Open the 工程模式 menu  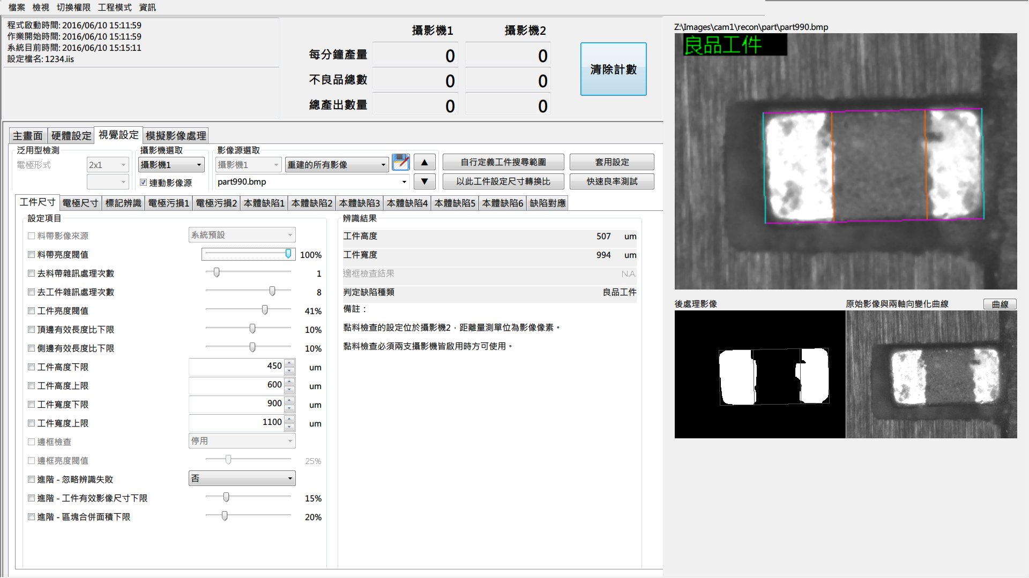point(115,7)
